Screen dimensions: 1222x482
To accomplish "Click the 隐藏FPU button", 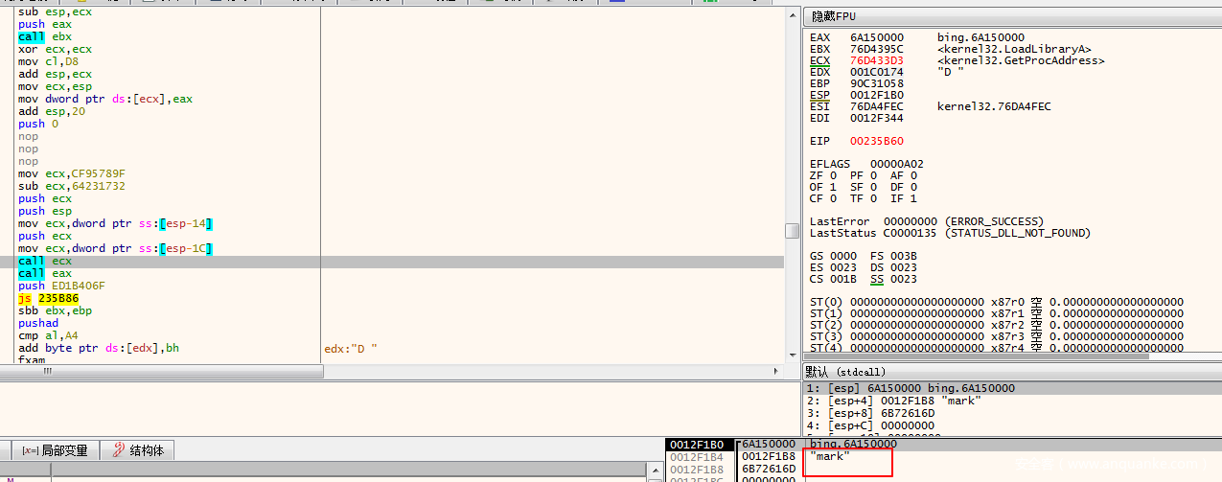I will (x=834, y=16).
